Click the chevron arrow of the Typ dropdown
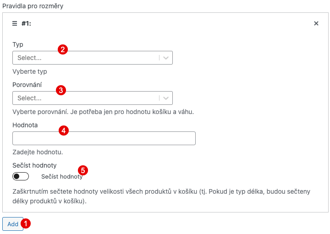This screenshot has height=234, width=330. point(166,58)
